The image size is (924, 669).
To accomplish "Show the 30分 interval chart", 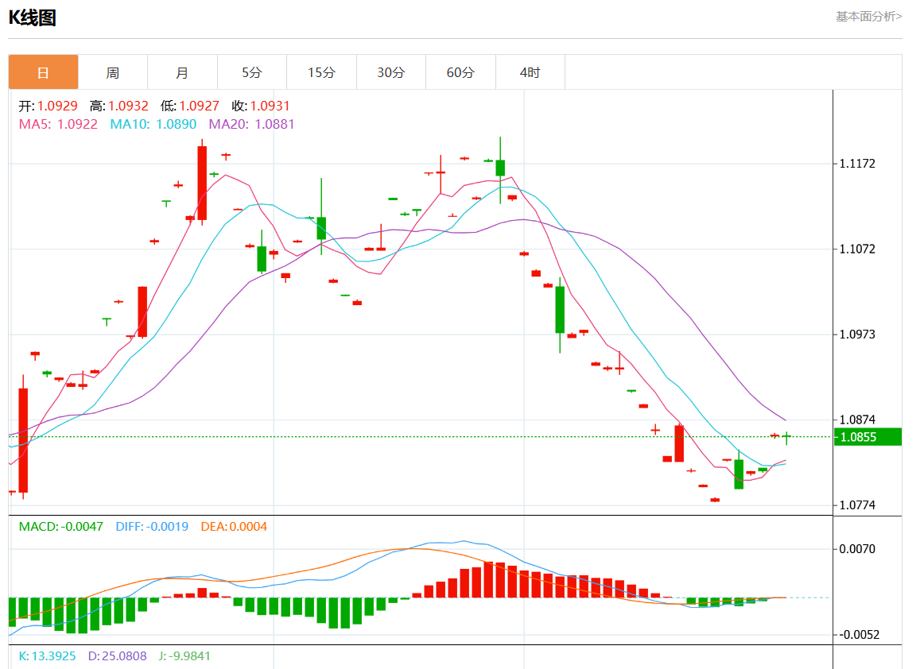I will click(x=390, y=72).
